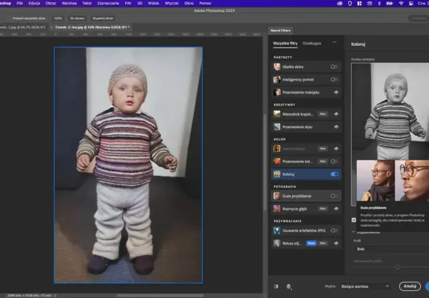Screen dimensions: 429x298
Task: Click the Przeniesienie stylu filter thumbnail icon
Action: tap(277, 127)
